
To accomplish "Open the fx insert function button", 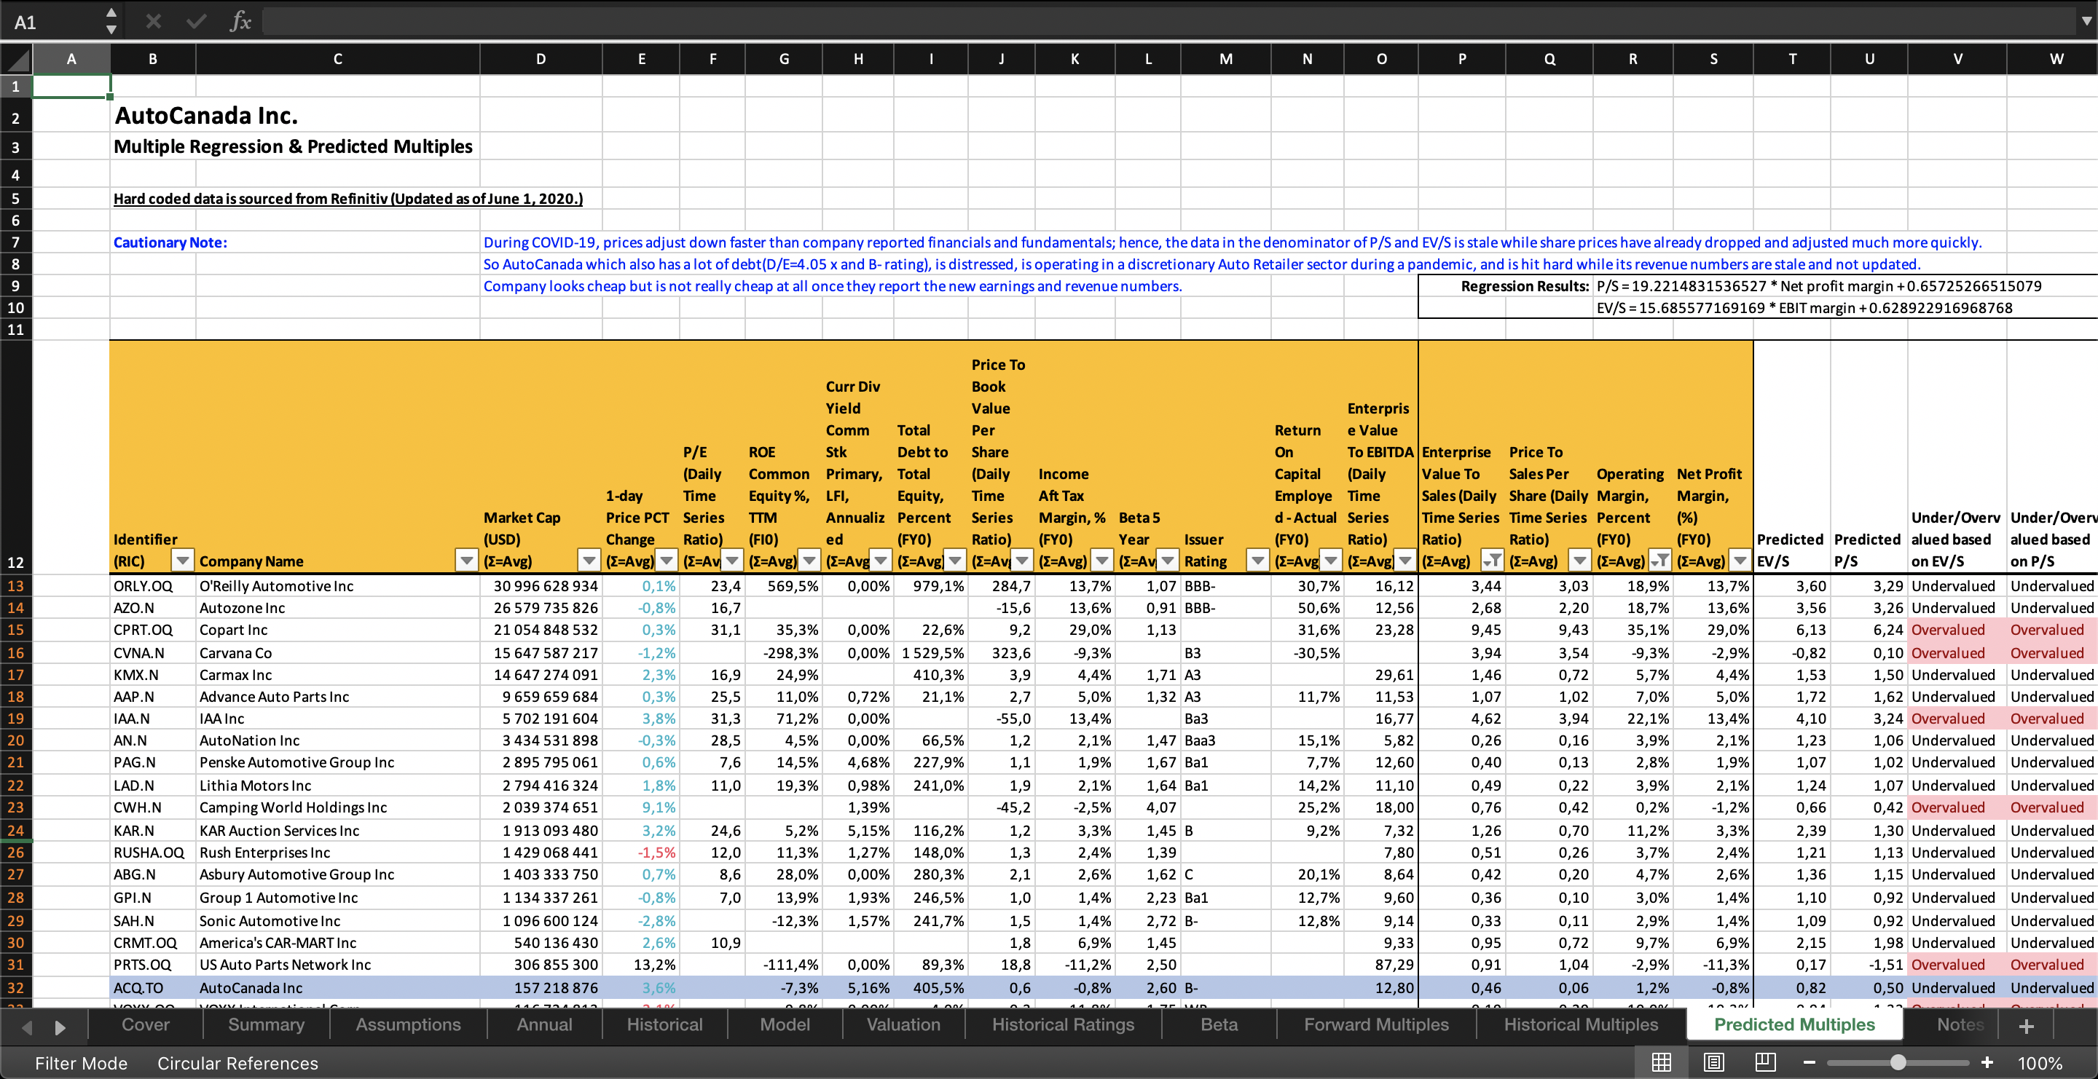I will (x=240, y=21).
